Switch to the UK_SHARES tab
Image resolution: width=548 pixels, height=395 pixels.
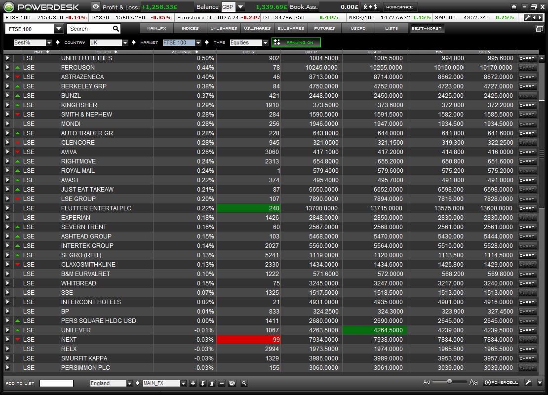click(224, 28)
